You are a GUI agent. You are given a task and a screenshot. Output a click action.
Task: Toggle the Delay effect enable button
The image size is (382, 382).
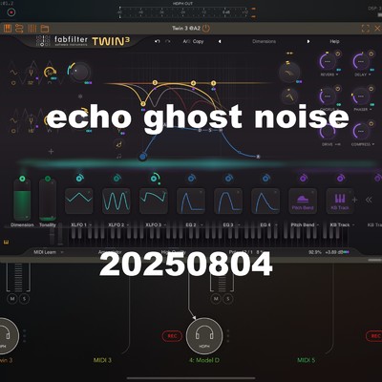(x=371, y=53)
